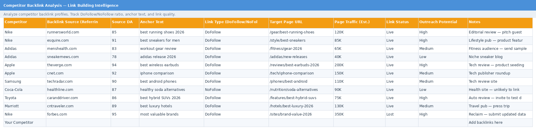Screen dimensions: 536x129
Task: Click the NoFollow link type cell
Action: (x=236, y=90)
